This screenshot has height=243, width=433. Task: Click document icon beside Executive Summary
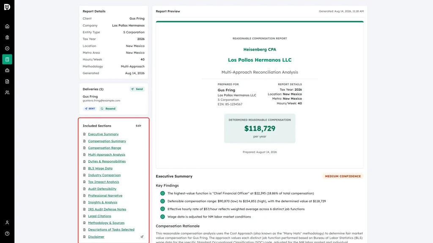click(x=84, y=134)
